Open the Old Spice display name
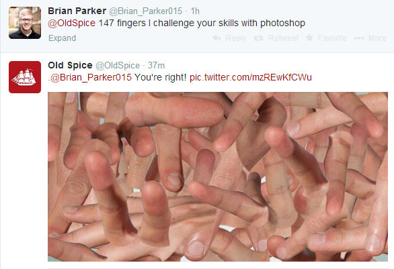This screenshot has width=394, height=269. coord(70,65)
